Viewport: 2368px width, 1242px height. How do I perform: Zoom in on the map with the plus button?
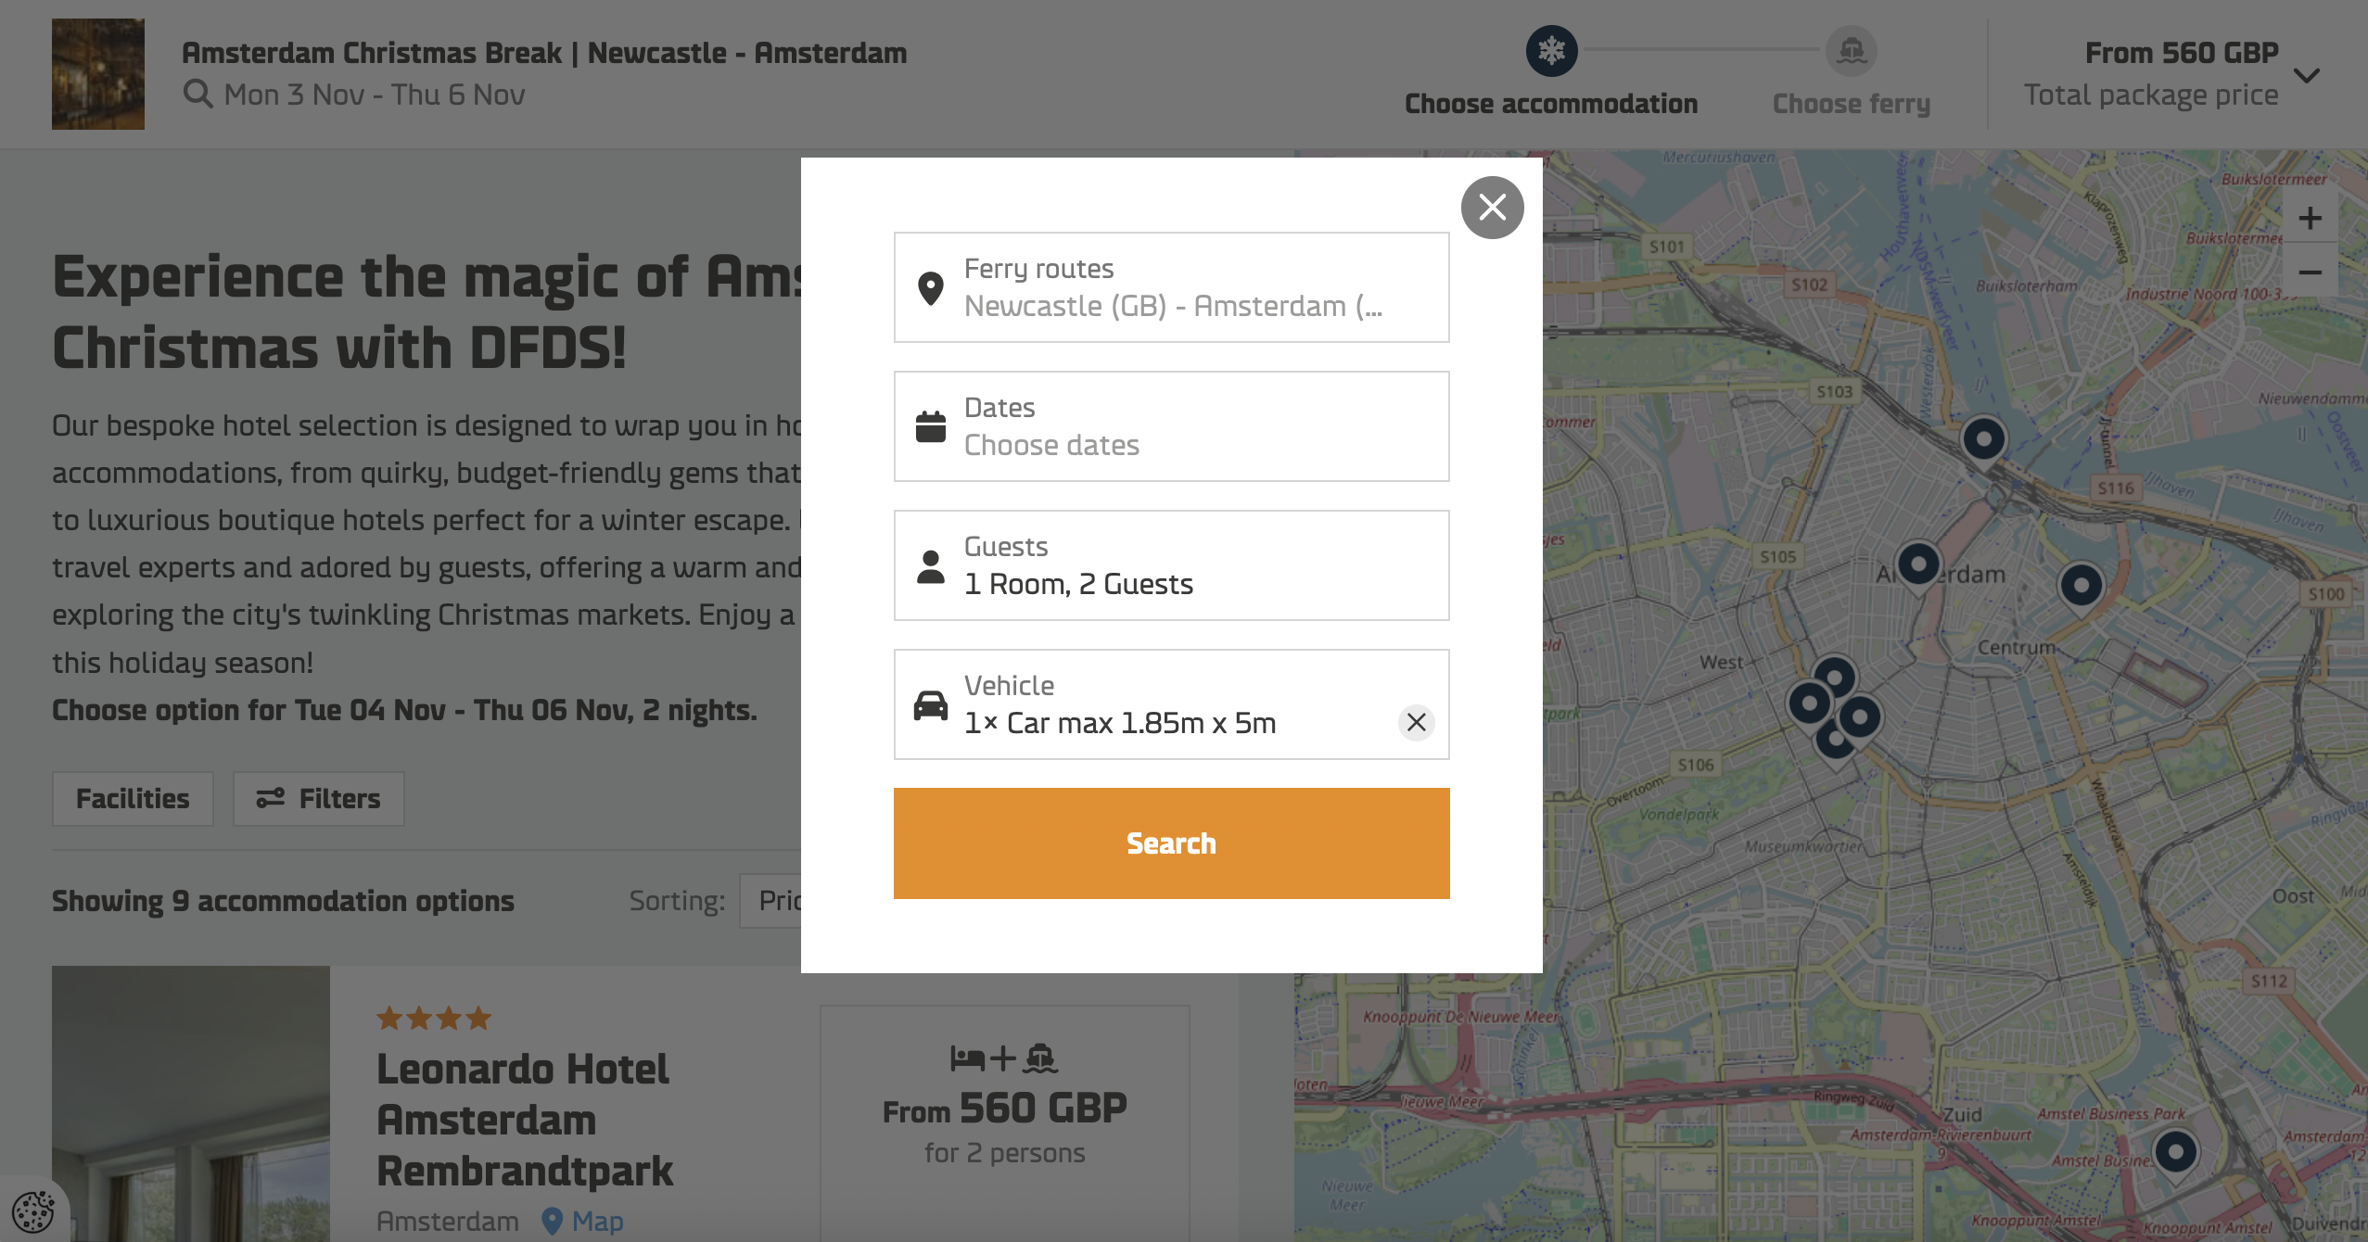point(2310,219)
